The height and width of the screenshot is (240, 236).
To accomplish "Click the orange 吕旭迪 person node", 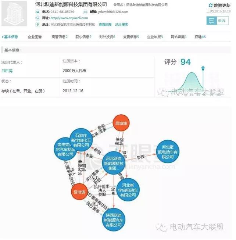I will pyautogui.click(x=121, y=123).
